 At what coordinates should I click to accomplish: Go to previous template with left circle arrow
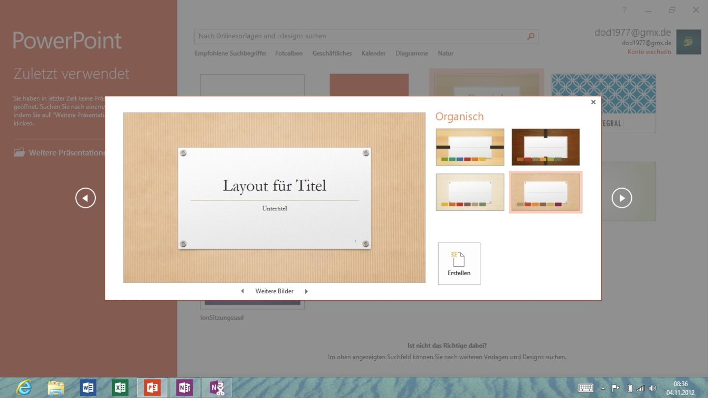point(86,198)
